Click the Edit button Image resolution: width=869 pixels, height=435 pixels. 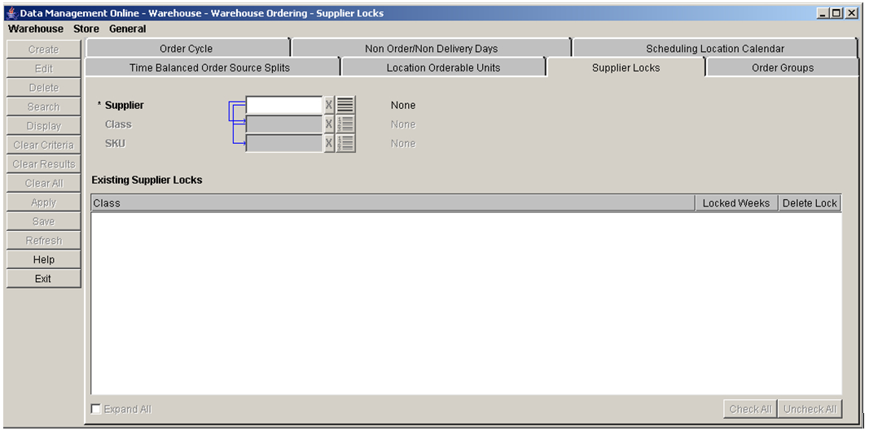tap(44, 68)
